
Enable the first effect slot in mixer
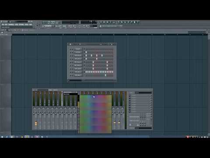pos(130,96)
